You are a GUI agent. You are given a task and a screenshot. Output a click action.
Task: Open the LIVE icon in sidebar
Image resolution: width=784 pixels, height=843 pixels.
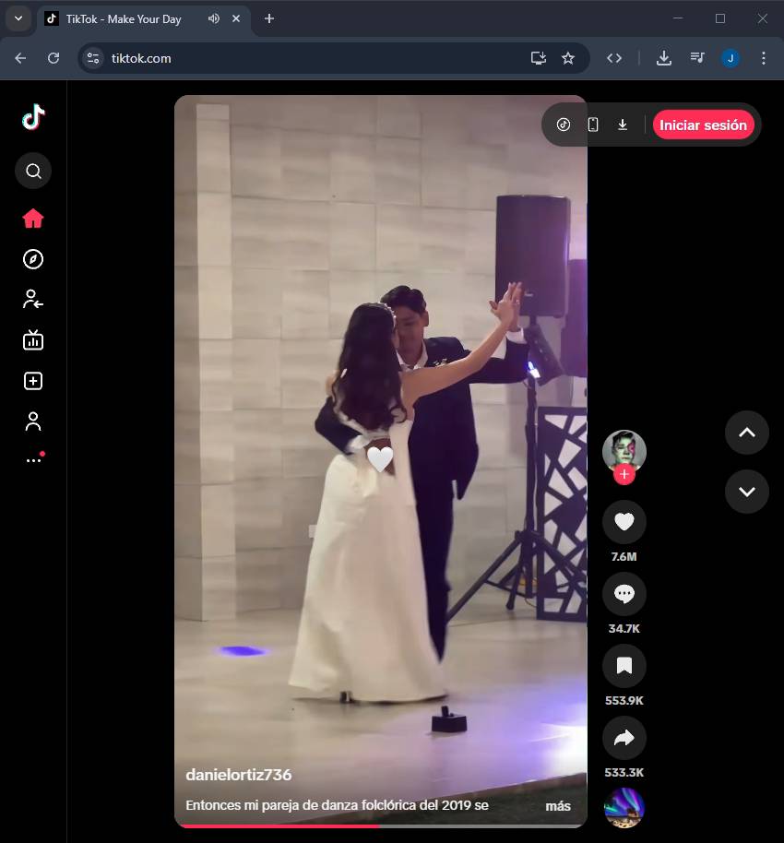[33, 340]
